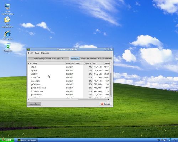Click the подробнее button

click(x=34, y=104)
